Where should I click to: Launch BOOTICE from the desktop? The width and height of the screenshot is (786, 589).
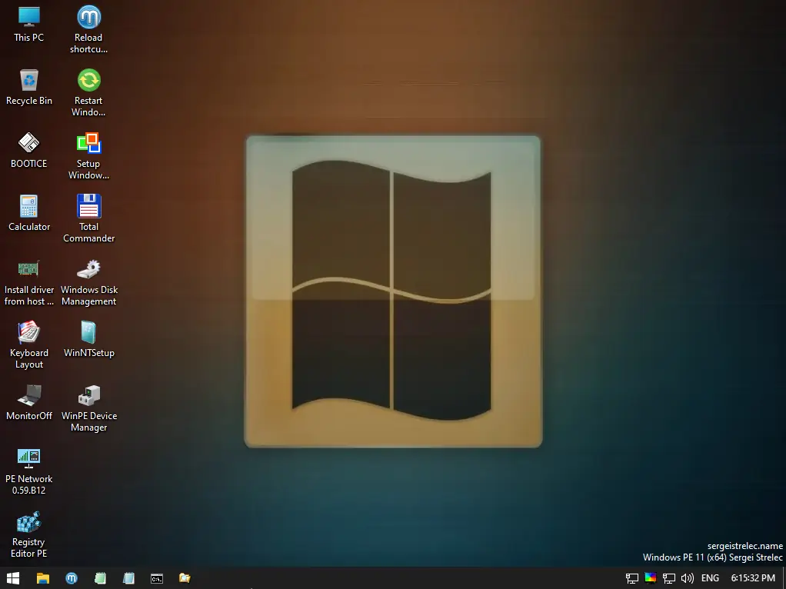click(28, 150)
